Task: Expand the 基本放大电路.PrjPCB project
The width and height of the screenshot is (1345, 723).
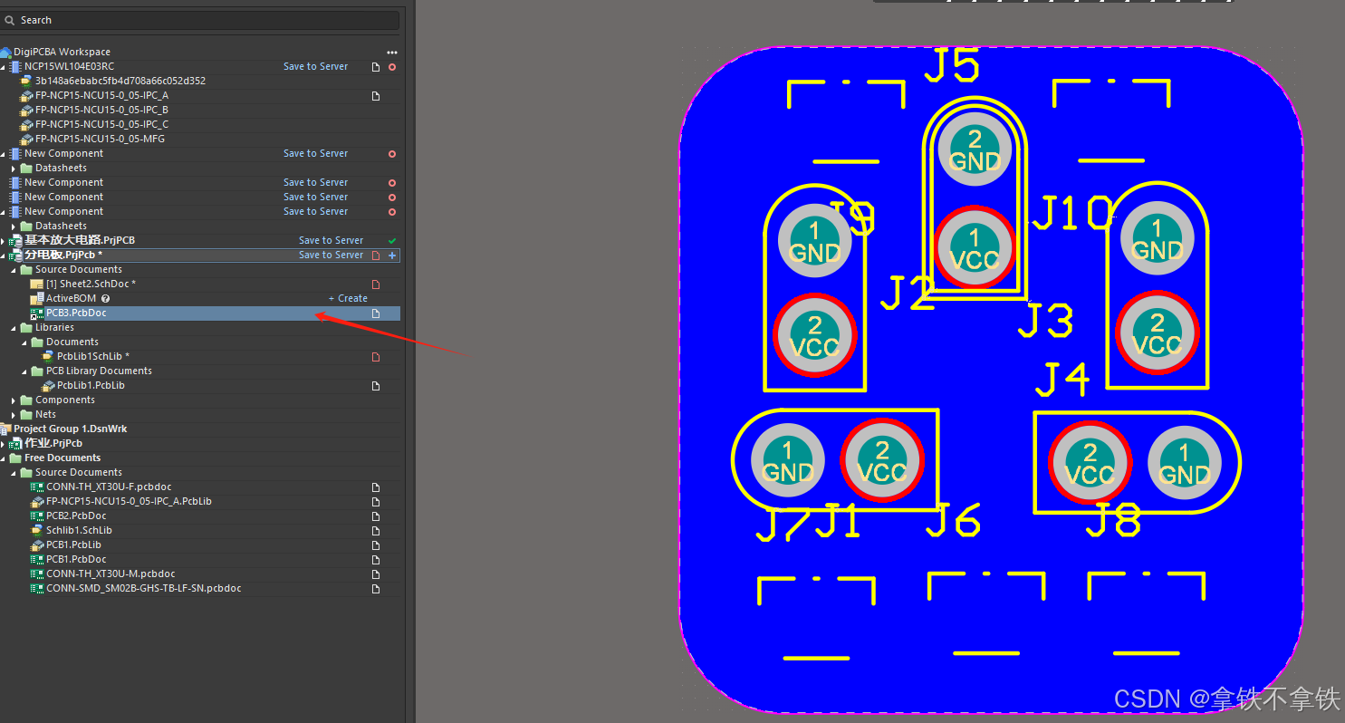Action: tap(3, 241)
